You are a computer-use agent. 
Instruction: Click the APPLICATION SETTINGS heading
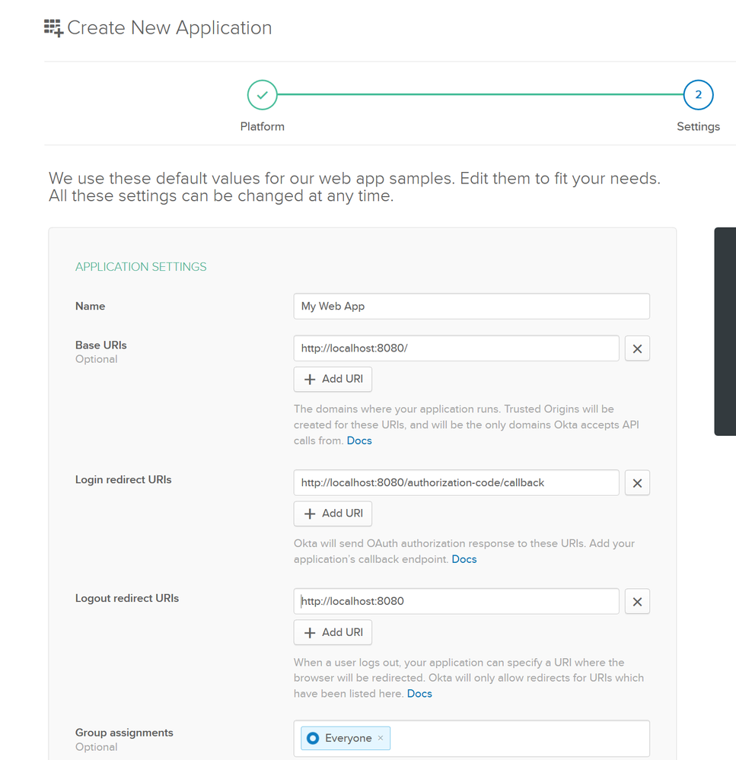point(141,266)
